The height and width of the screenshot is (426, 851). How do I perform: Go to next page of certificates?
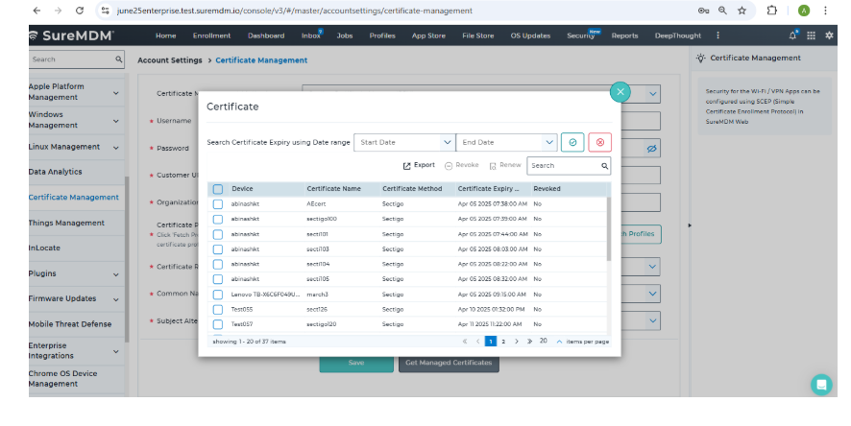pos(516,341)
